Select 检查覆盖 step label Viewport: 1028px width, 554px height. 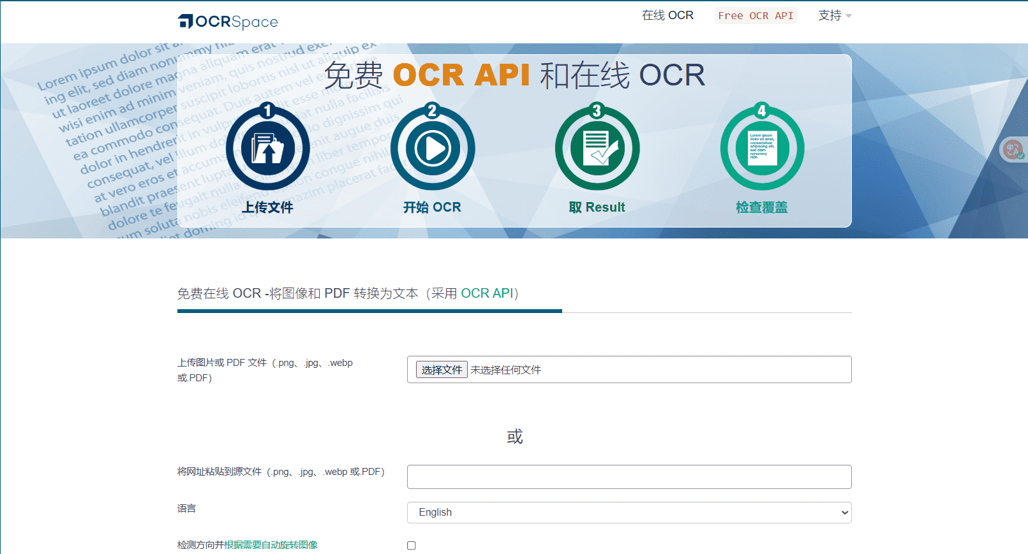pos(762,207)
